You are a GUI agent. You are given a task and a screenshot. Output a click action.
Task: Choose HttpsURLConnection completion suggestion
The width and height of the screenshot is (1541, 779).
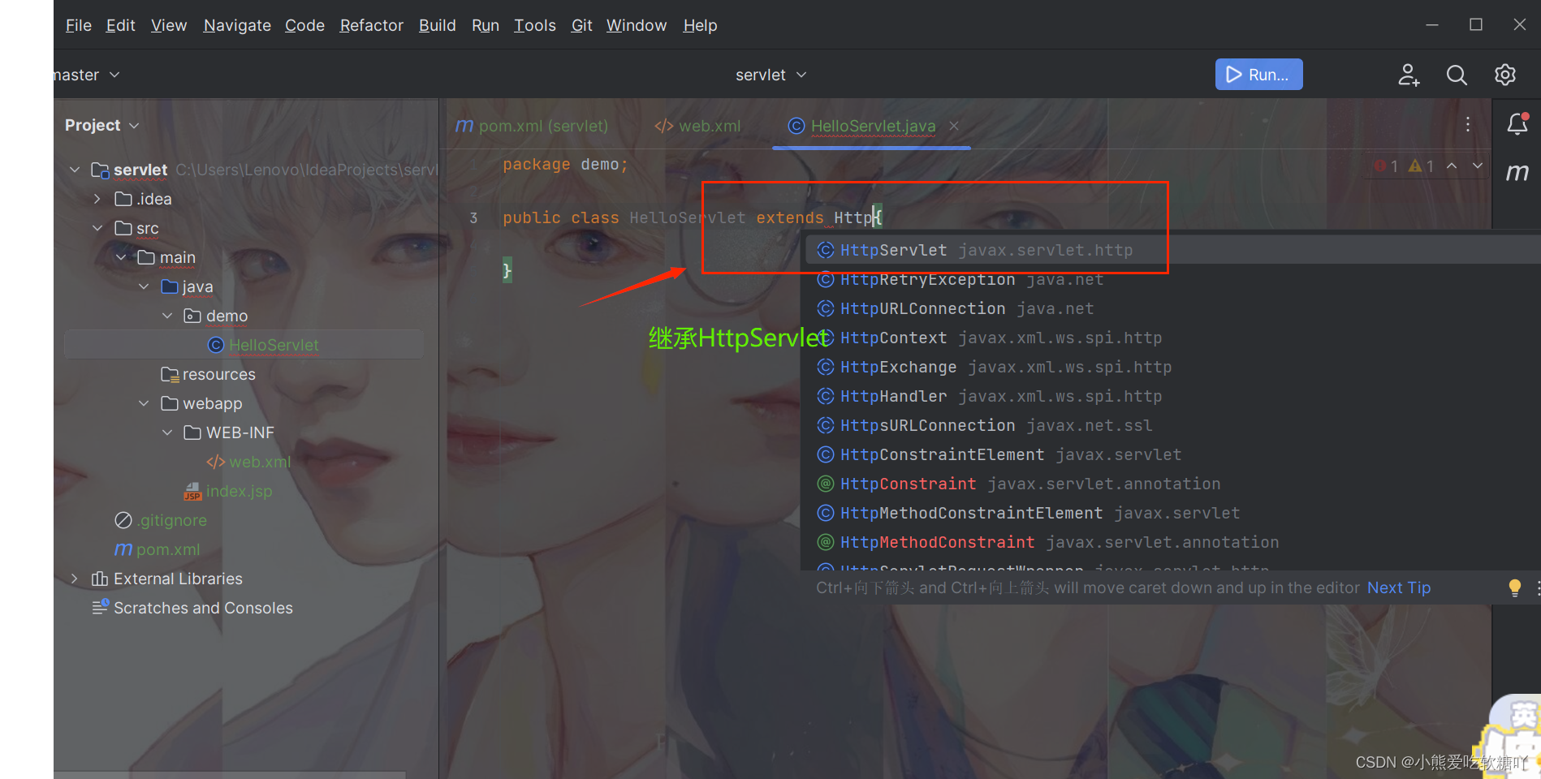pyautogui.click(x=1172, y=425)
